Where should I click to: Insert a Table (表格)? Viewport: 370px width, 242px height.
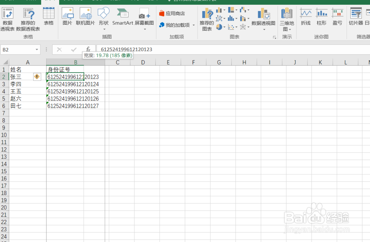click(48, 17)
